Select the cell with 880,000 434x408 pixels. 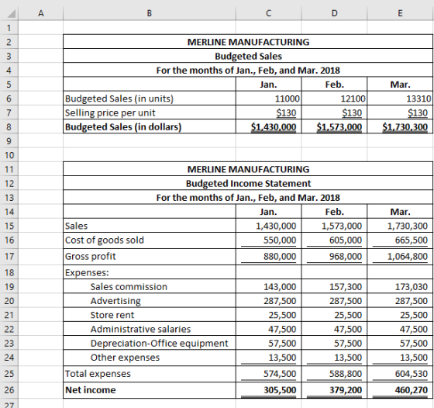[x=268, y=257]
